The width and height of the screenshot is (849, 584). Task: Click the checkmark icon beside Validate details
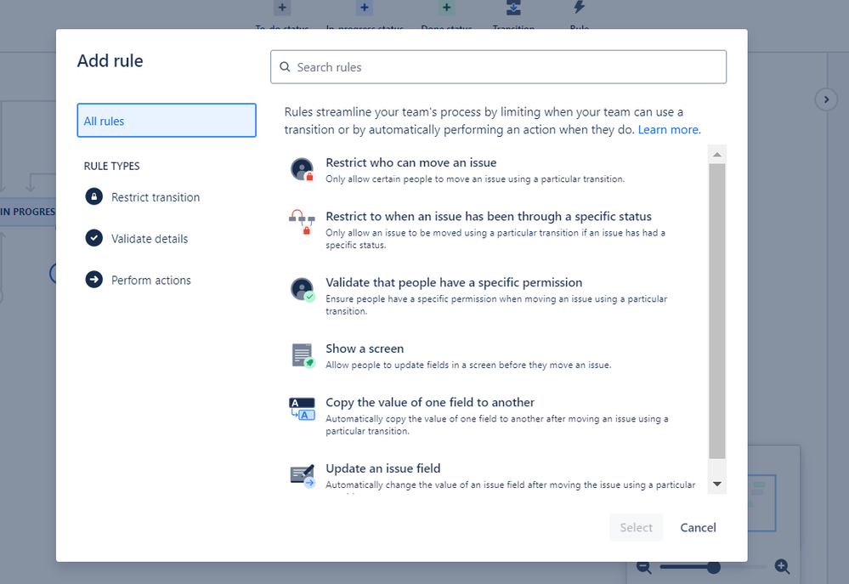click(93, 238)
